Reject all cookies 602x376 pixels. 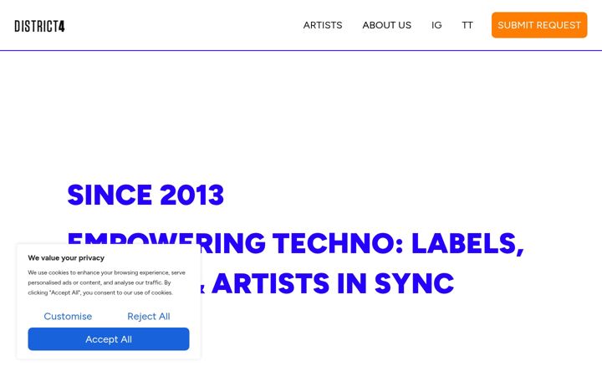[149, 316]
